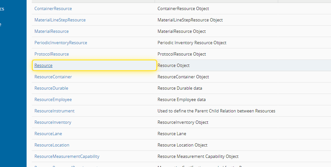Open the ResourceEmployee link

tap(53, 99)
